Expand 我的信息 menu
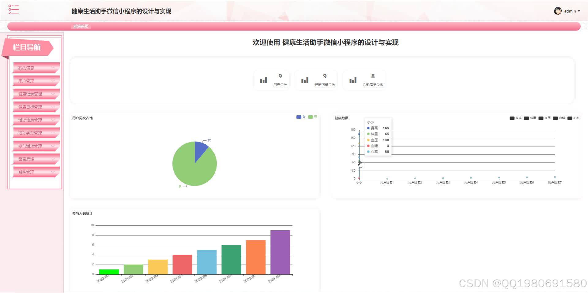The image size is (588, 293). [x=36, y=68]
